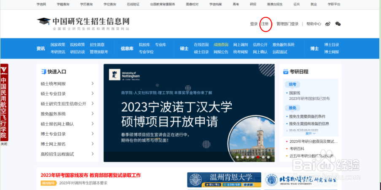The width and height of the screenshot is (381, 190).
Task: Open 港澳台招生 in the top bar
Action: click(x=275, y=4)
